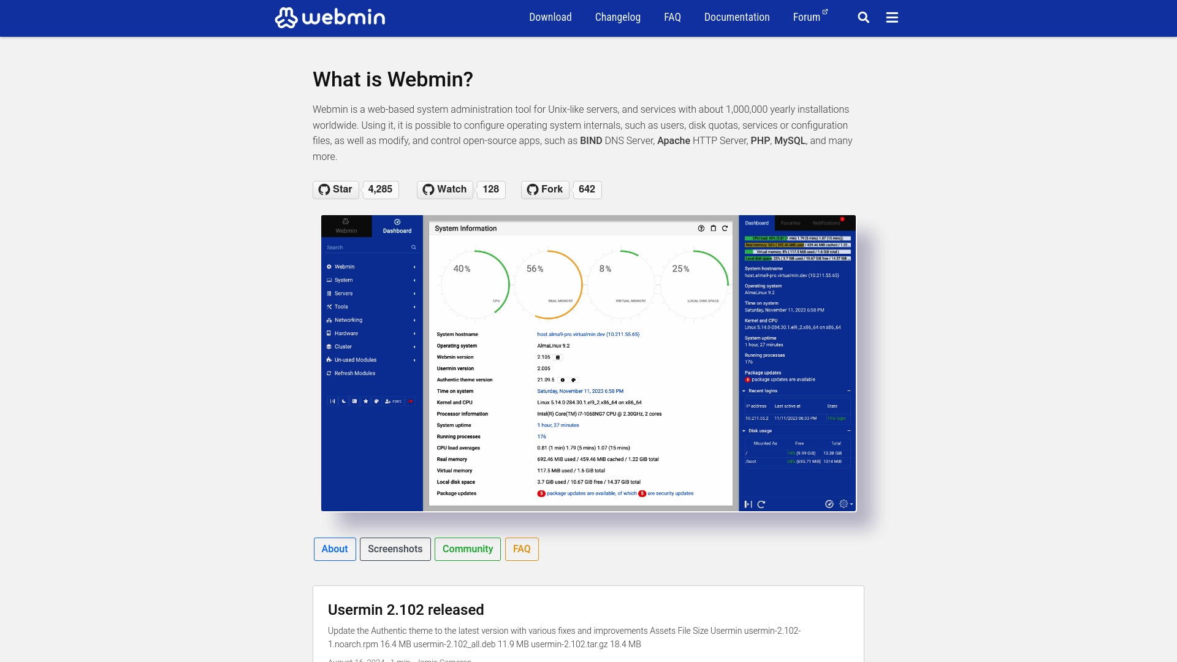
Task: Click the GitHub Fork button
Action: (545, 189)
